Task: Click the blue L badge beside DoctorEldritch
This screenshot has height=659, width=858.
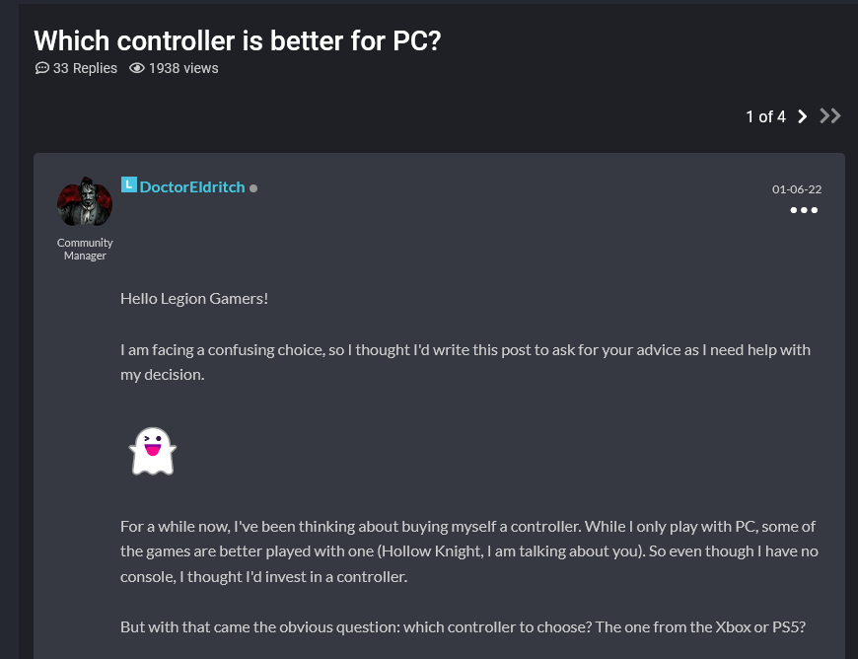Action: pyautogui.click(x=127, y=184)
